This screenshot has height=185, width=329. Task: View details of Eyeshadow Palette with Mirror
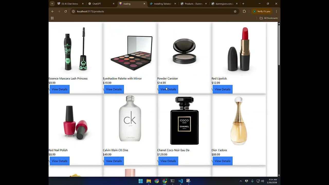(114, 89)
